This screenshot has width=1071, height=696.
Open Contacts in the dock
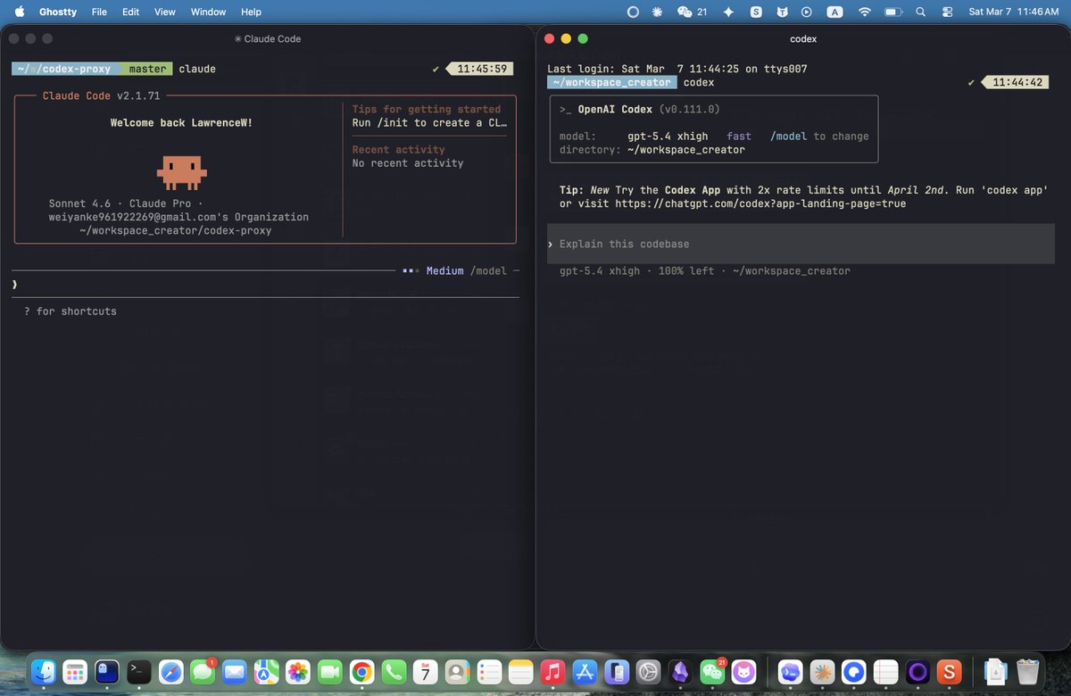coord(457,671)
